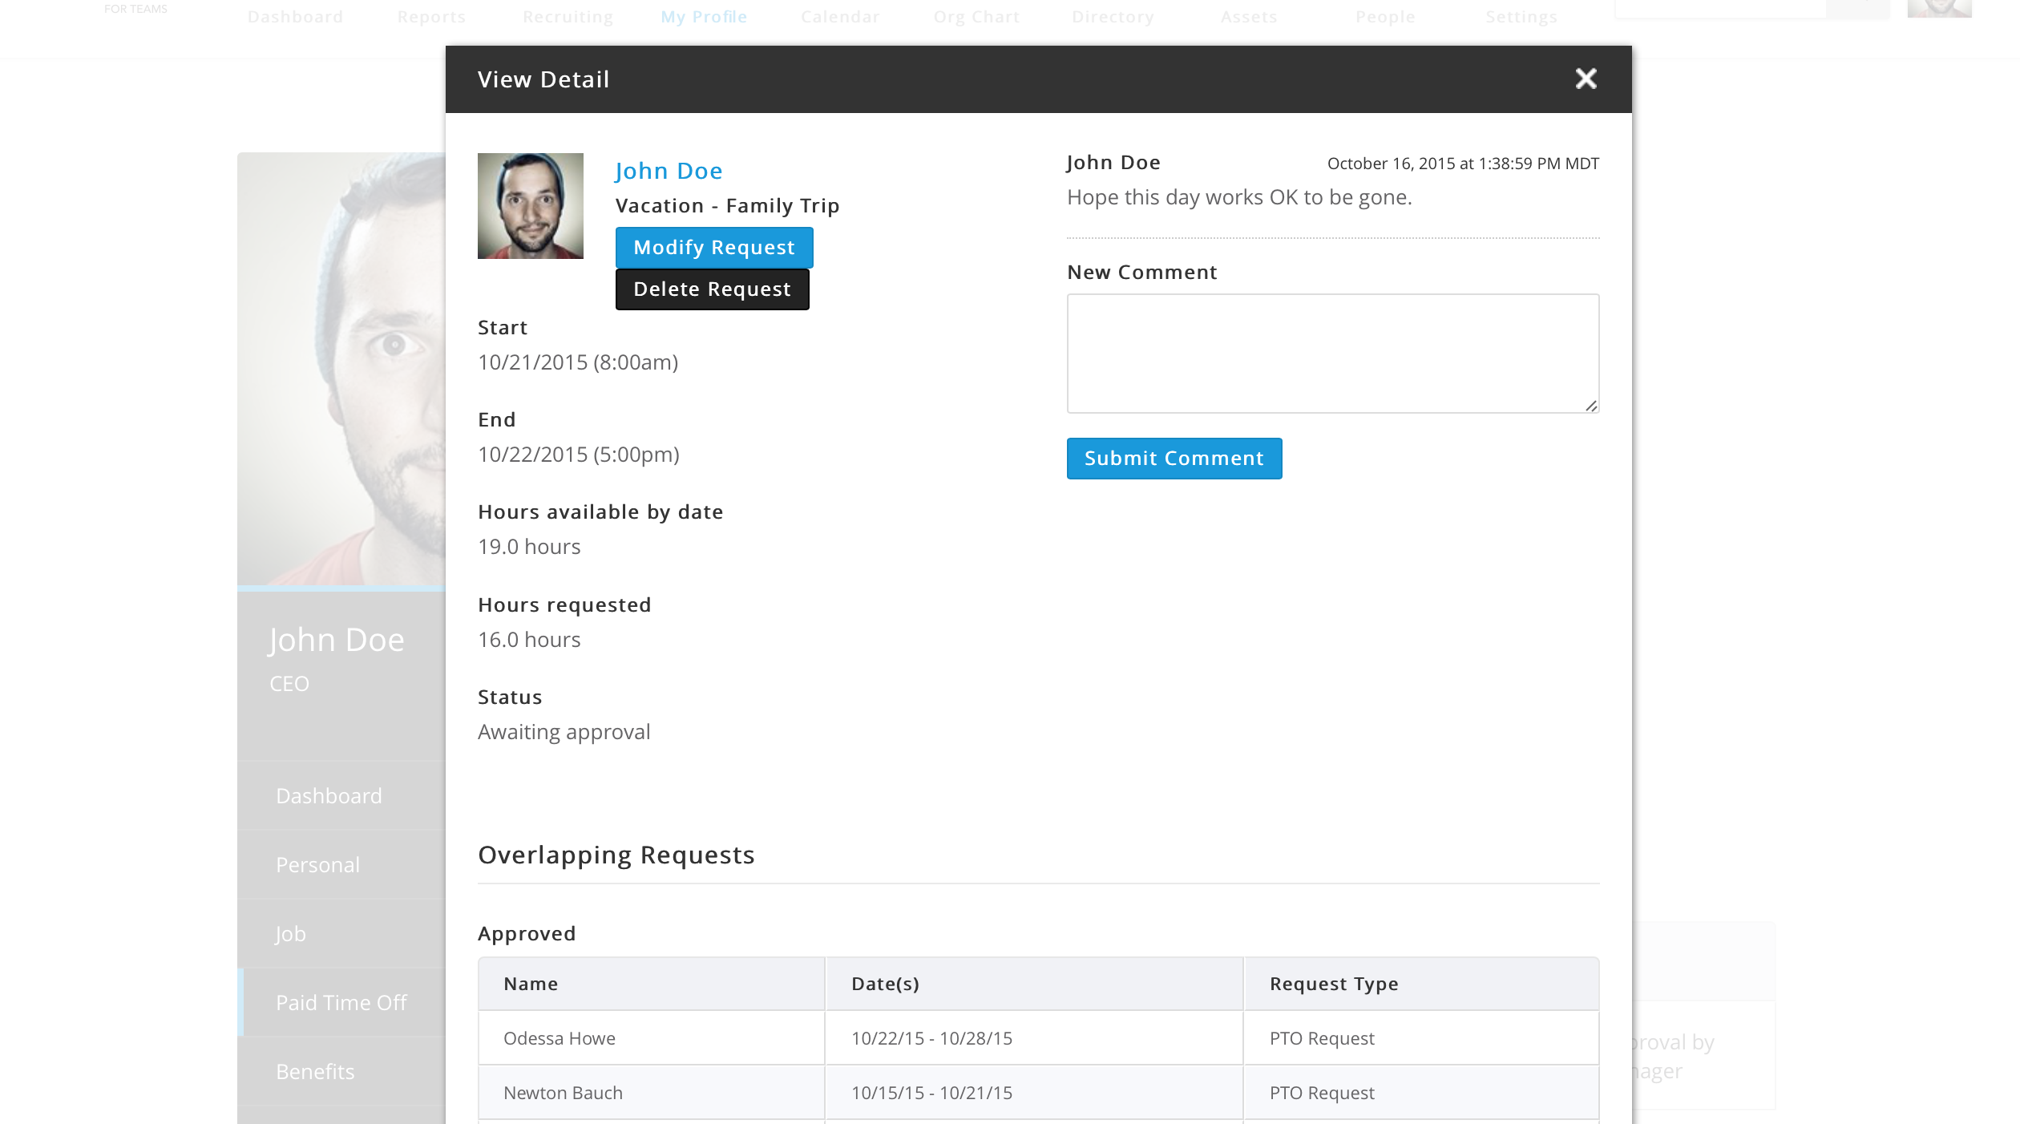Screen dimensions: 2020x1124
Task: Submit the new comment
Action: 1174,458
